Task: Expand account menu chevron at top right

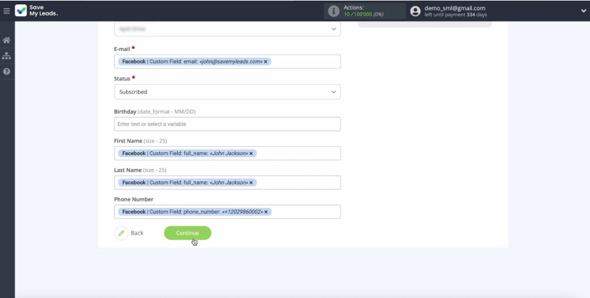Action: coord(583,11)
